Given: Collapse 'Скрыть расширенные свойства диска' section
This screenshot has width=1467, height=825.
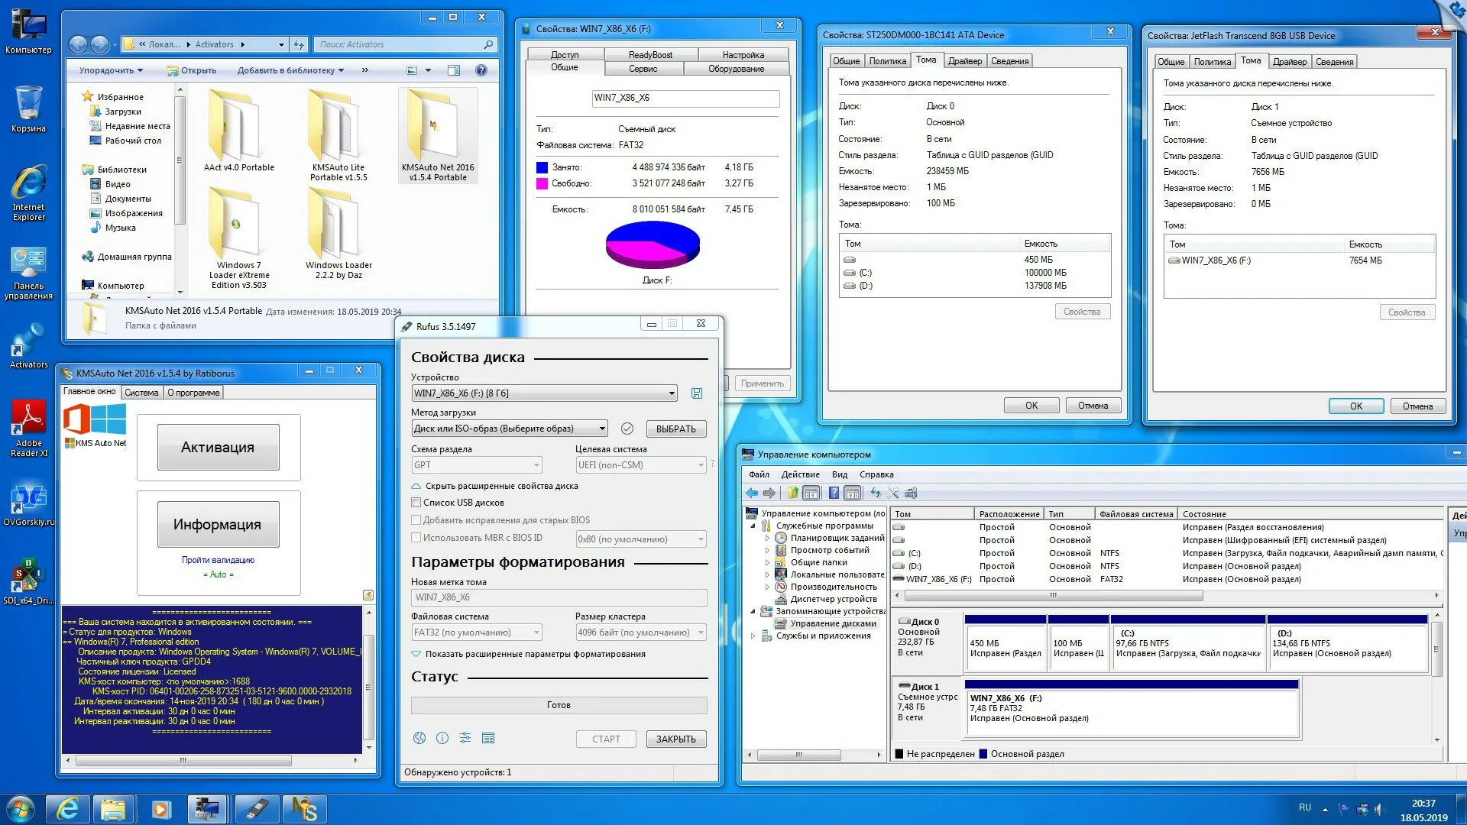Looking at the screenshot, I should point(416,486).
